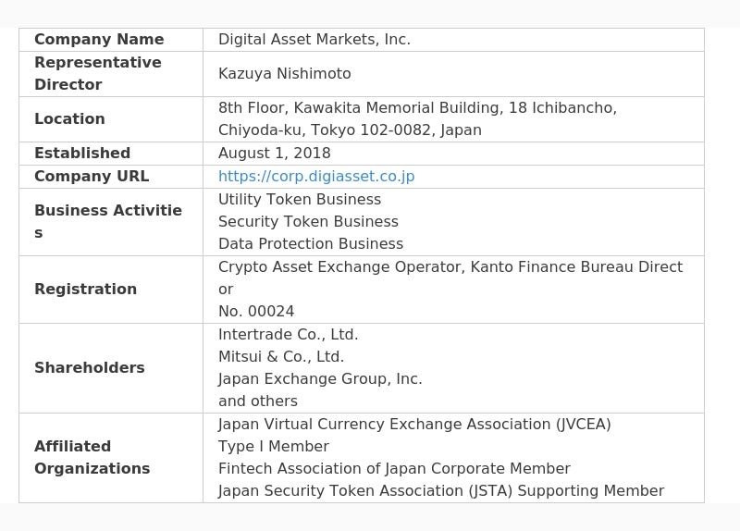Viewport: 740px width, 531px height.
Task: Click the name Kazuya Nishimoto
Action: [285, 73]
